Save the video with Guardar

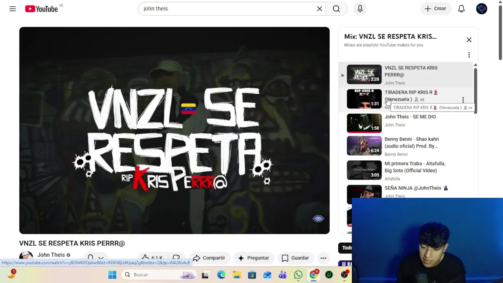(295, 258)
